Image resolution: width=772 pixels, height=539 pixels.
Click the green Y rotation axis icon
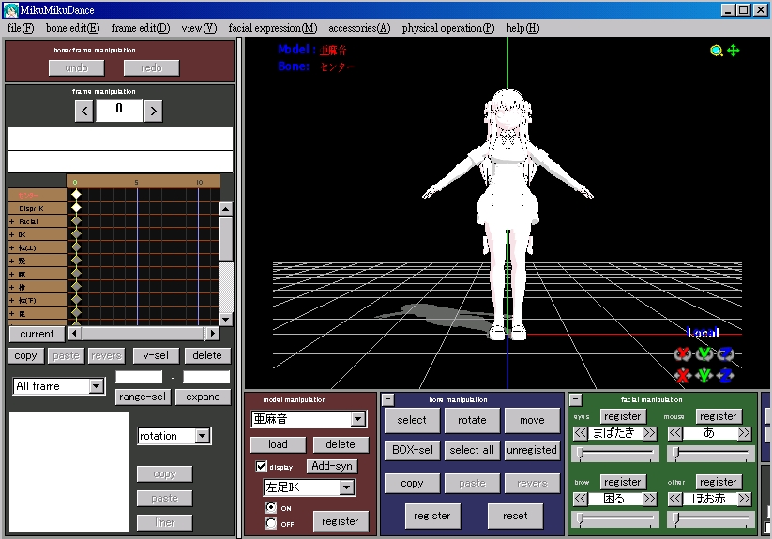704,353
